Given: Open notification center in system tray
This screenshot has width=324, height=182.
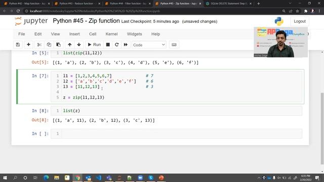Looking at the screenshot, I should [x=317, y=177].
